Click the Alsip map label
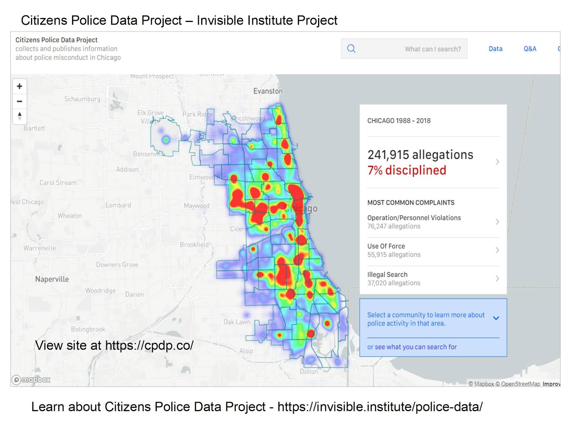577x432 pixels. tap(246, 351)
